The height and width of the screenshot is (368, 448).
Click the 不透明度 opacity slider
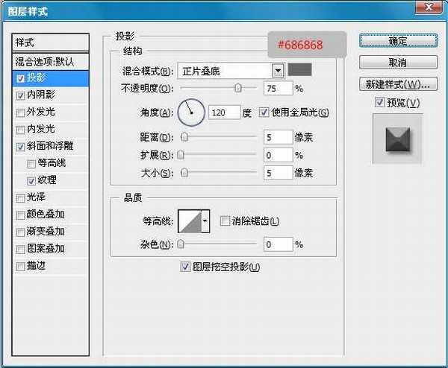[217, 88]
